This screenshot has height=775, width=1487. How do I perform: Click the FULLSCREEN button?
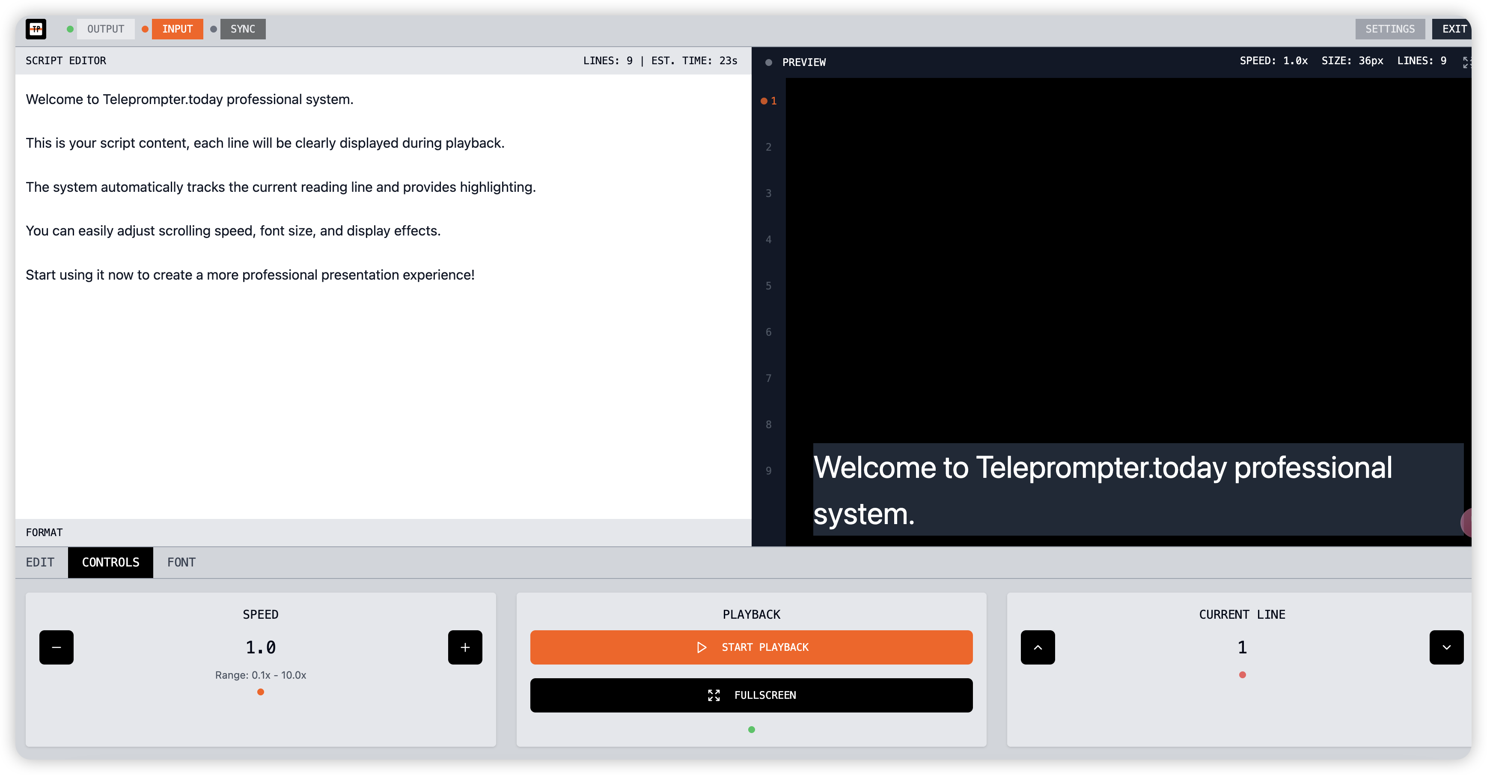click(x=751, y=695)
